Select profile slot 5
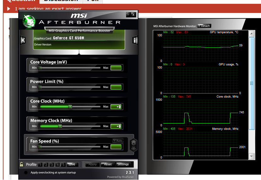This screenshot has width=261, height=180. pyautogui.click(x=63, y=165)
